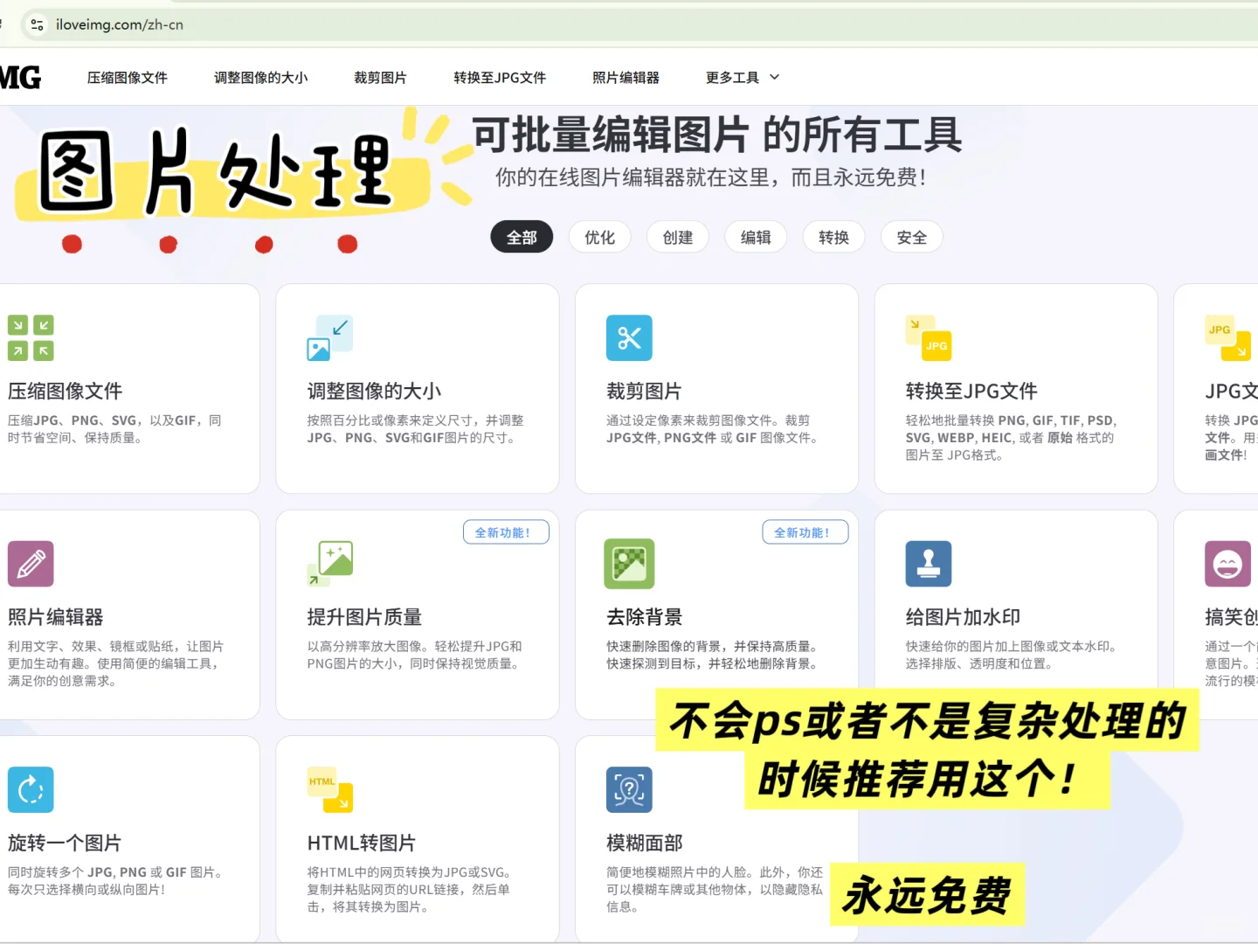Select the 安全 filter tab
This screenshot has height=944, width=1258.
[x=912, y=237]
